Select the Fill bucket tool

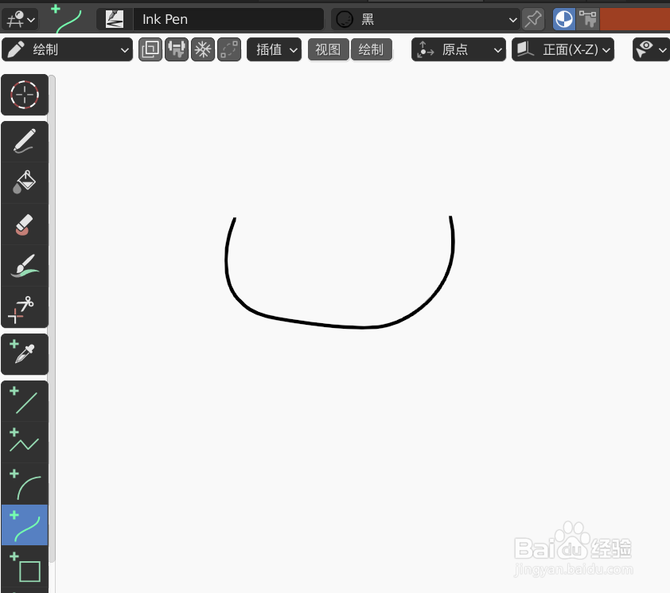coord(24,182)
